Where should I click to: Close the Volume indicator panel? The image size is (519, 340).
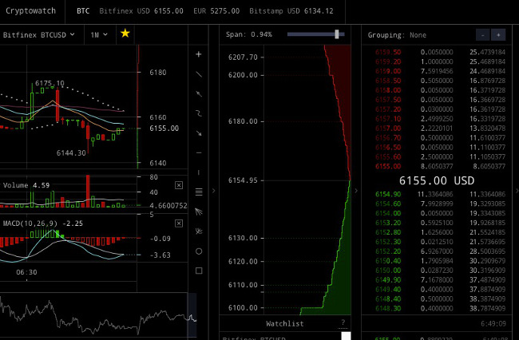tap(179, 185)
